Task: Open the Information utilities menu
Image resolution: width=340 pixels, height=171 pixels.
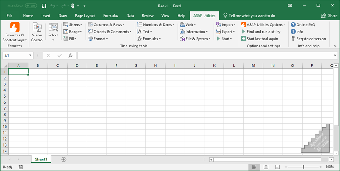Action: [x=194, y=32]
